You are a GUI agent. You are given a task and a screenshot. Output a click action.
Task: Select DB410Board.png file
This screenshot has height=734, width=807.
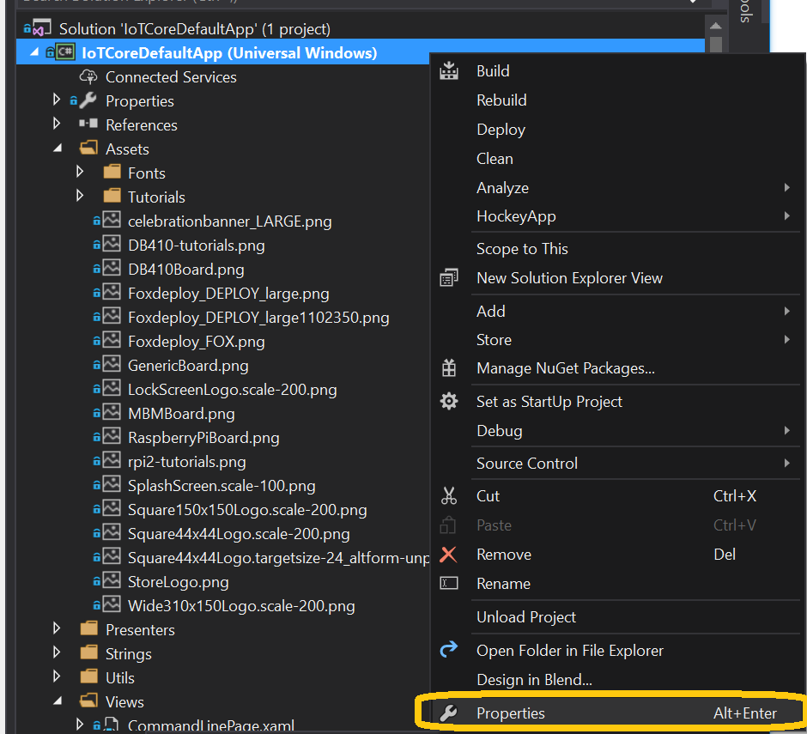[185, 270]
